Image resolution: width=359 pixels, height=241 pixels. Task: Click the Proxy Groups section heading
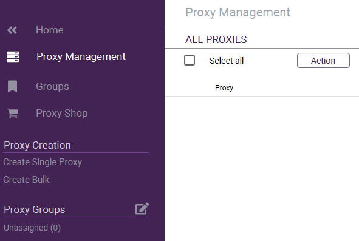(35, 209)
